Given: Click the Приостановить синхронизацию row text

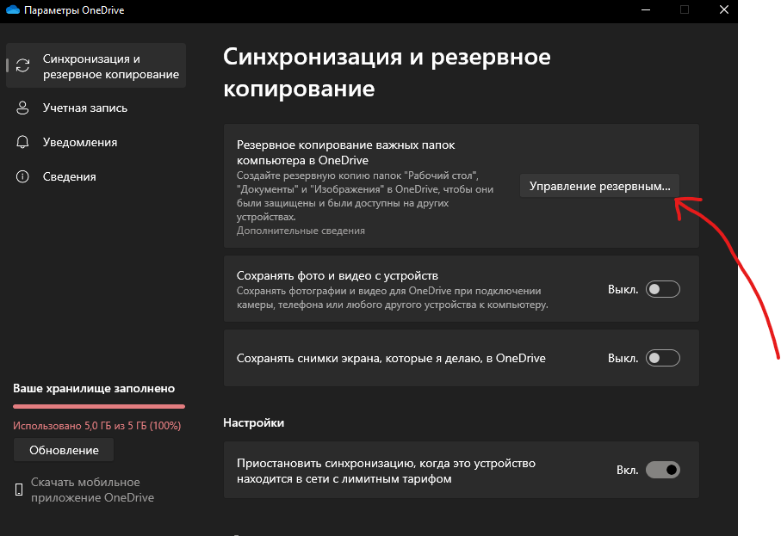Looking at the screenshot, I should (386, 471).
